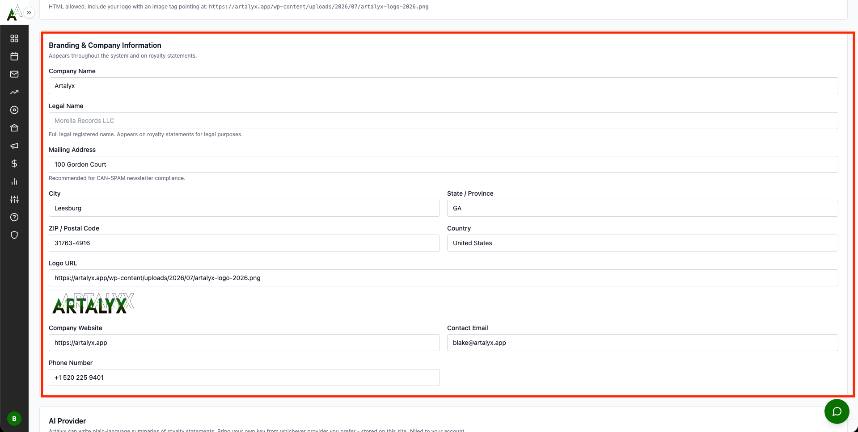Open the green chat bubble button
858x432 pixels.
click(x=837, y=411)
